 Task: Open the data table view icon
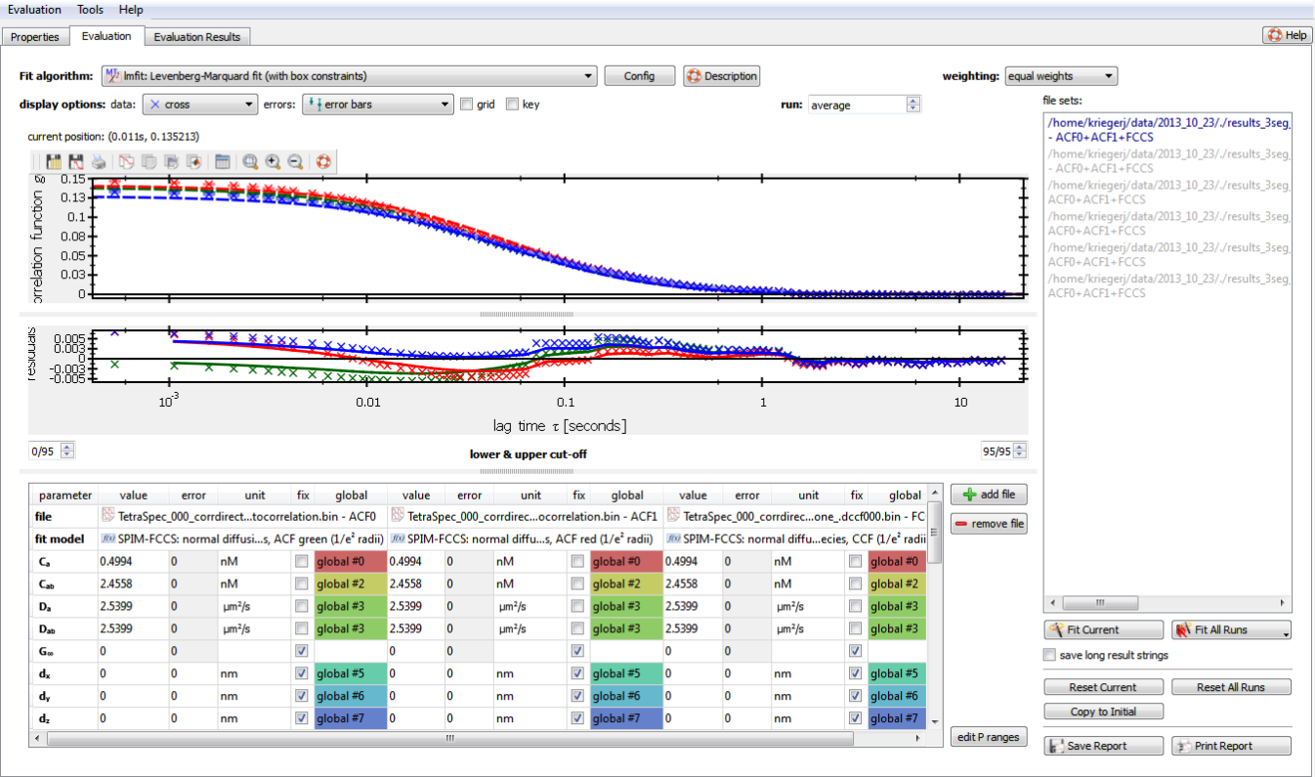[223, 162]
